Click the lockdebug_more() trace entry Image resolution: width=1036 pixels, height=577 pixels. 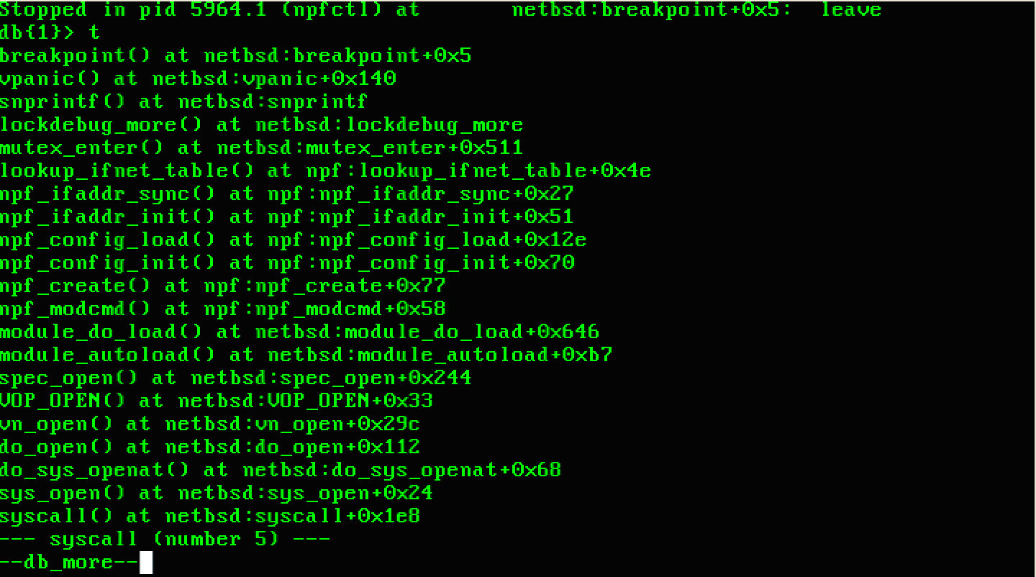(x=261, y=124)
